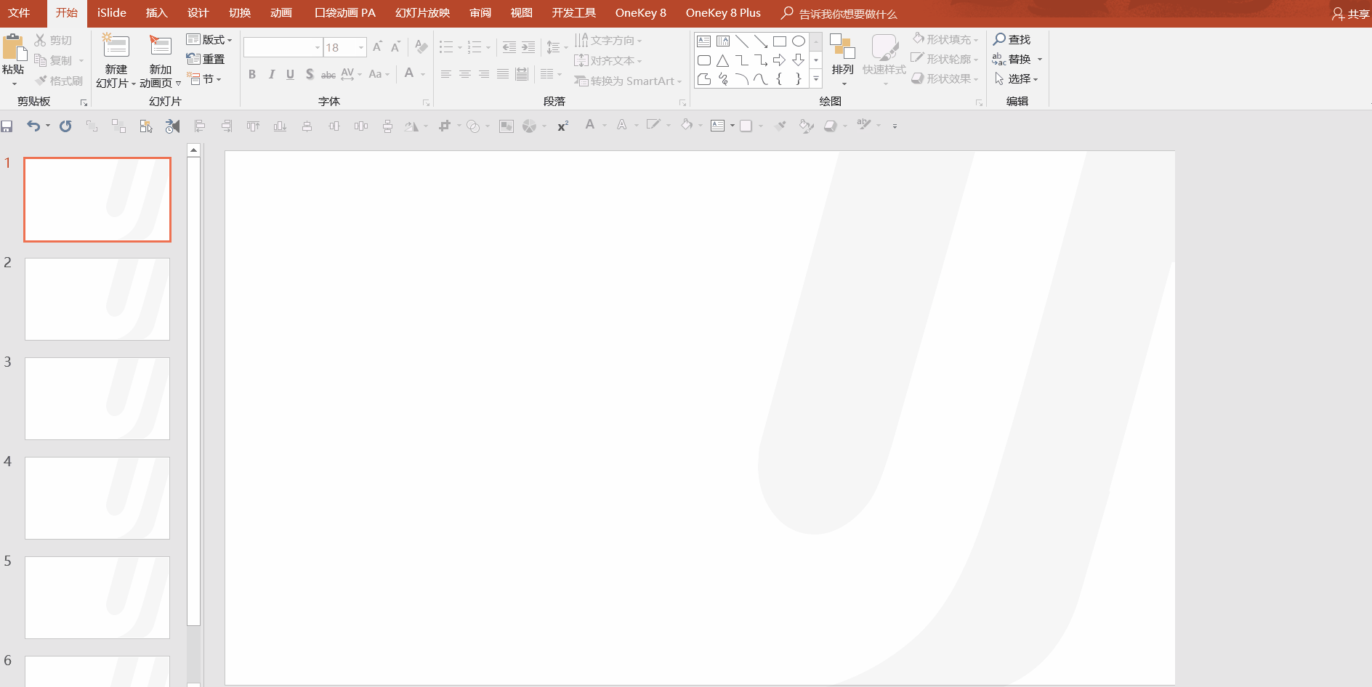This screenshot has width=1372, height=687.
Task: Toggle center text alignment
Action: tap(465, 74)
